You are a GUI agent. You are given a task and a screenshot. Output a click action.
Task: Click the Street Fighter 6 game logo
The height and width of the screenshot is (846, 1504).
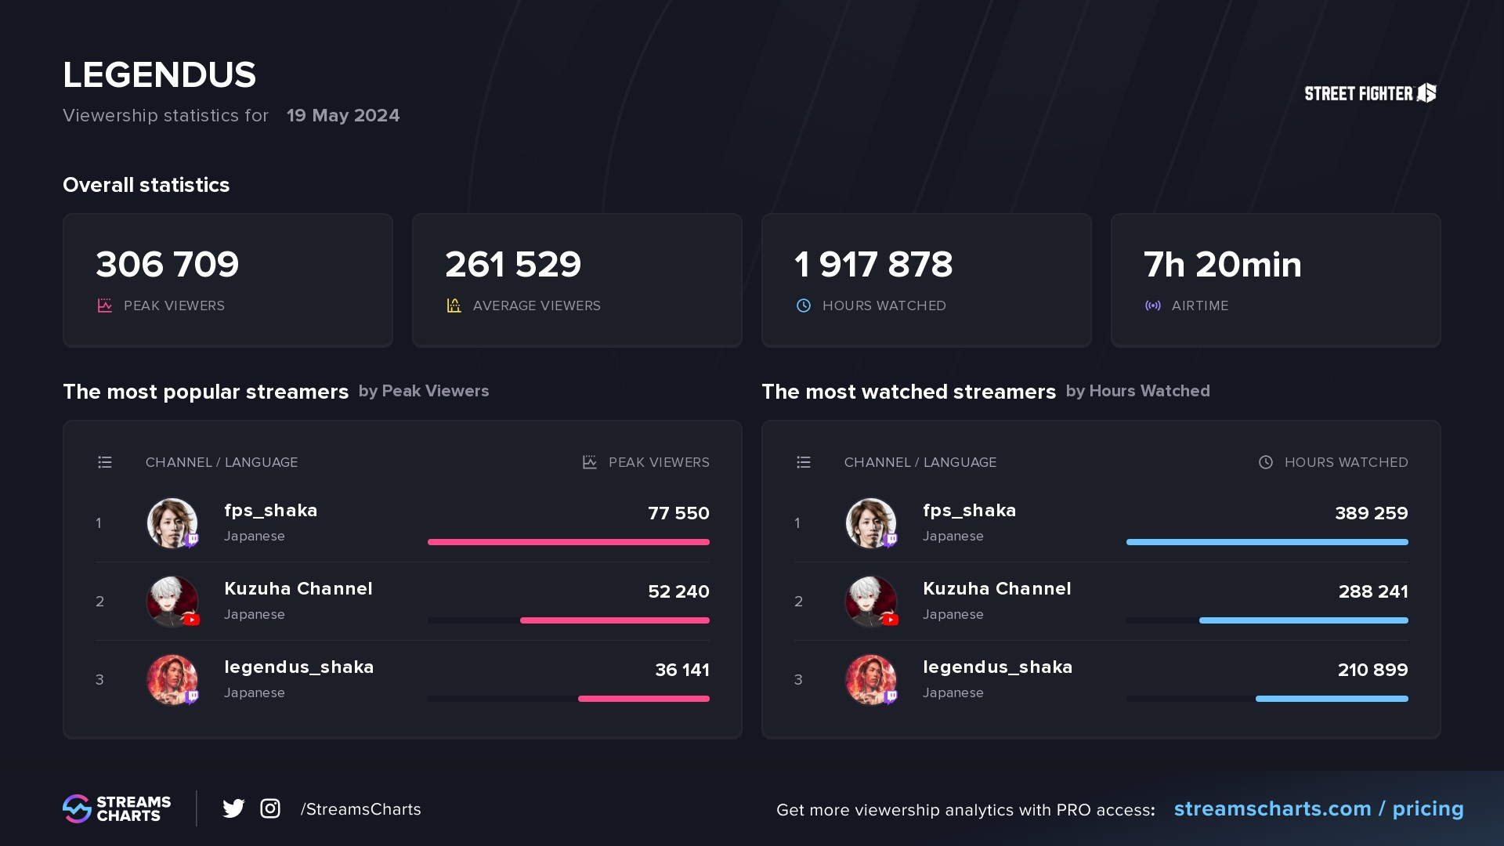coord(1369,92)
